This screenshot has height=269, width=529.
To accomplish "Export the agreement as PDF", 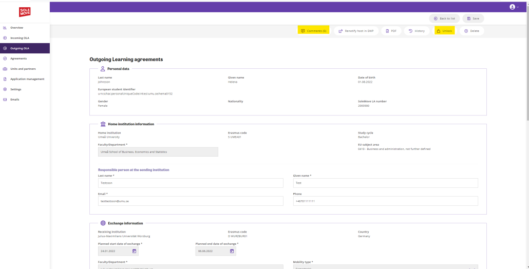I will pyautogui.click(x=391, y=31).
